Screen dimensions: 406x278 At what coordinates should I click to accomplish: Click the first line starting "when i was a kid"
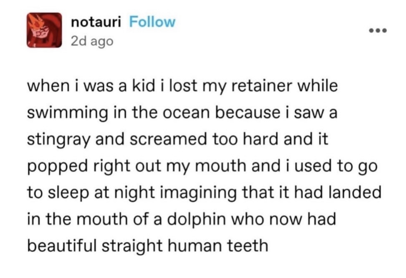coord(182,87)
